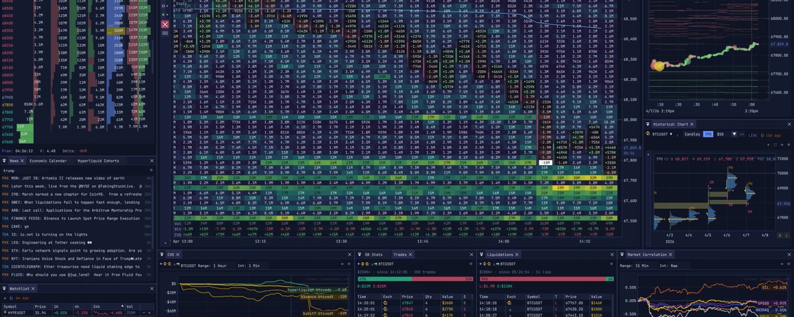Sort Watchlist by the 24h column

108,306
